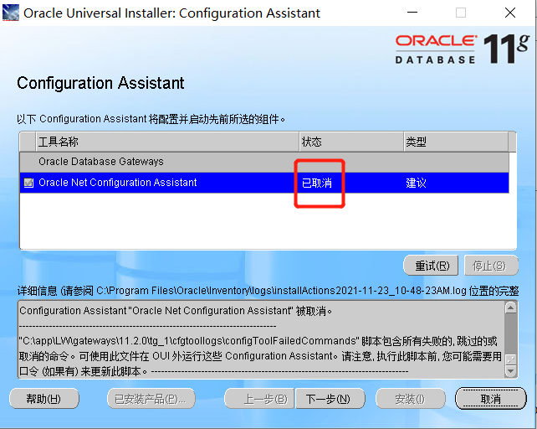Minimize the installer window
The height and width of the screenshot is (429, 537).
(412, 13)
